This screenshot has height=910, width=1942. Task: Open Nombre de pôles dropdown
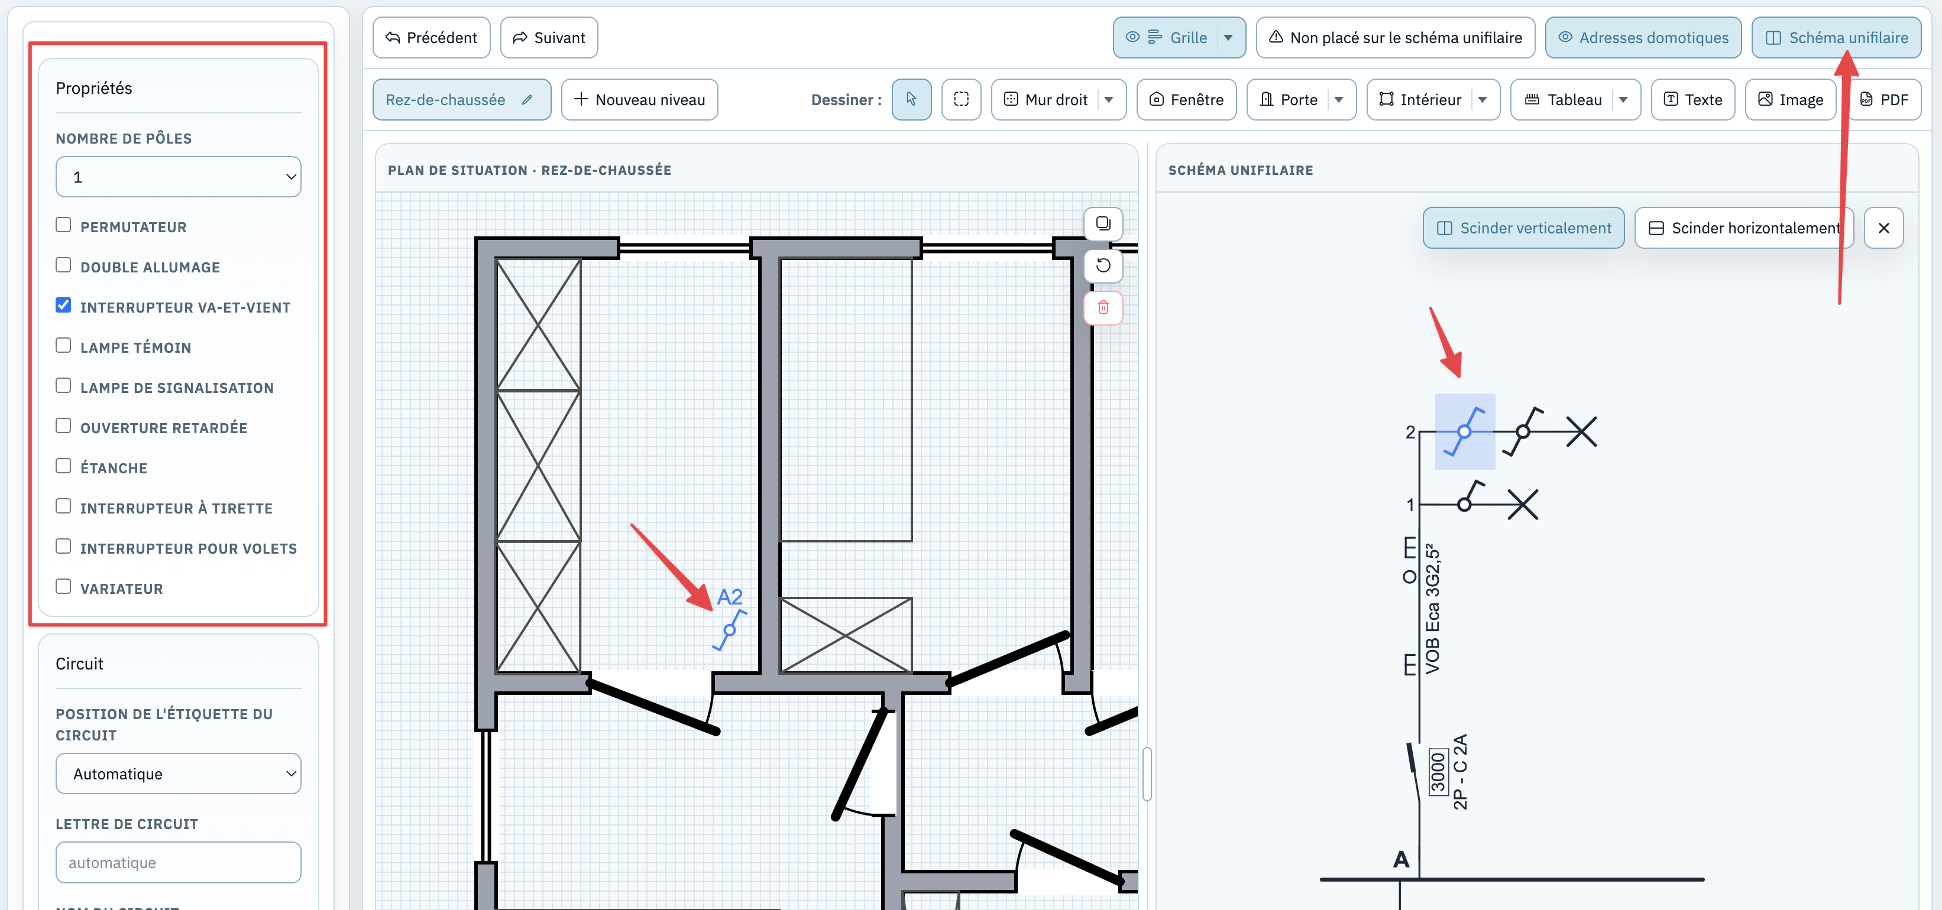pyautogui.click(x=178, y=177)
